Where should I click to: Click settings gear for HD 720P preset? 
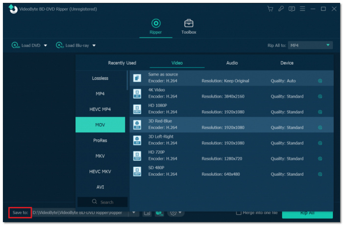pos(320,158)
